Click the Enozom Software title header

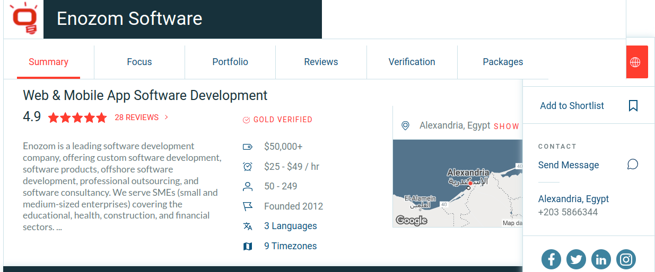(x=129, y=19)
